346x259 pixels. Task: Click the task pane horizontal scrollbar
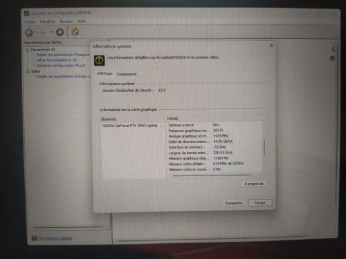[x=69, y=227]
